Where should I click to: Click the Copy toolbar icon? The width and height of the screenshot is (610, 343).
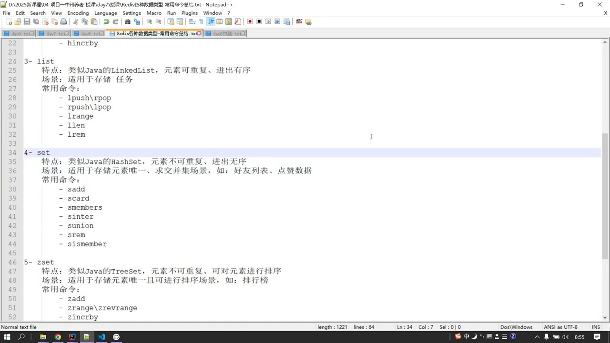point(85,21)
